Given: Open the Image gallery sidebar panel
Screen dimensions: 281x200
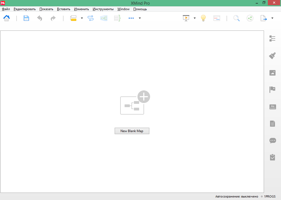Looking at the screenshot, I should 272,73.
